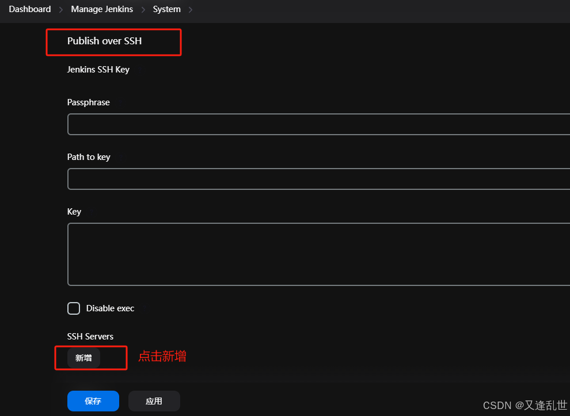
Task: Click the Passphrase label text
Action: 88,102
